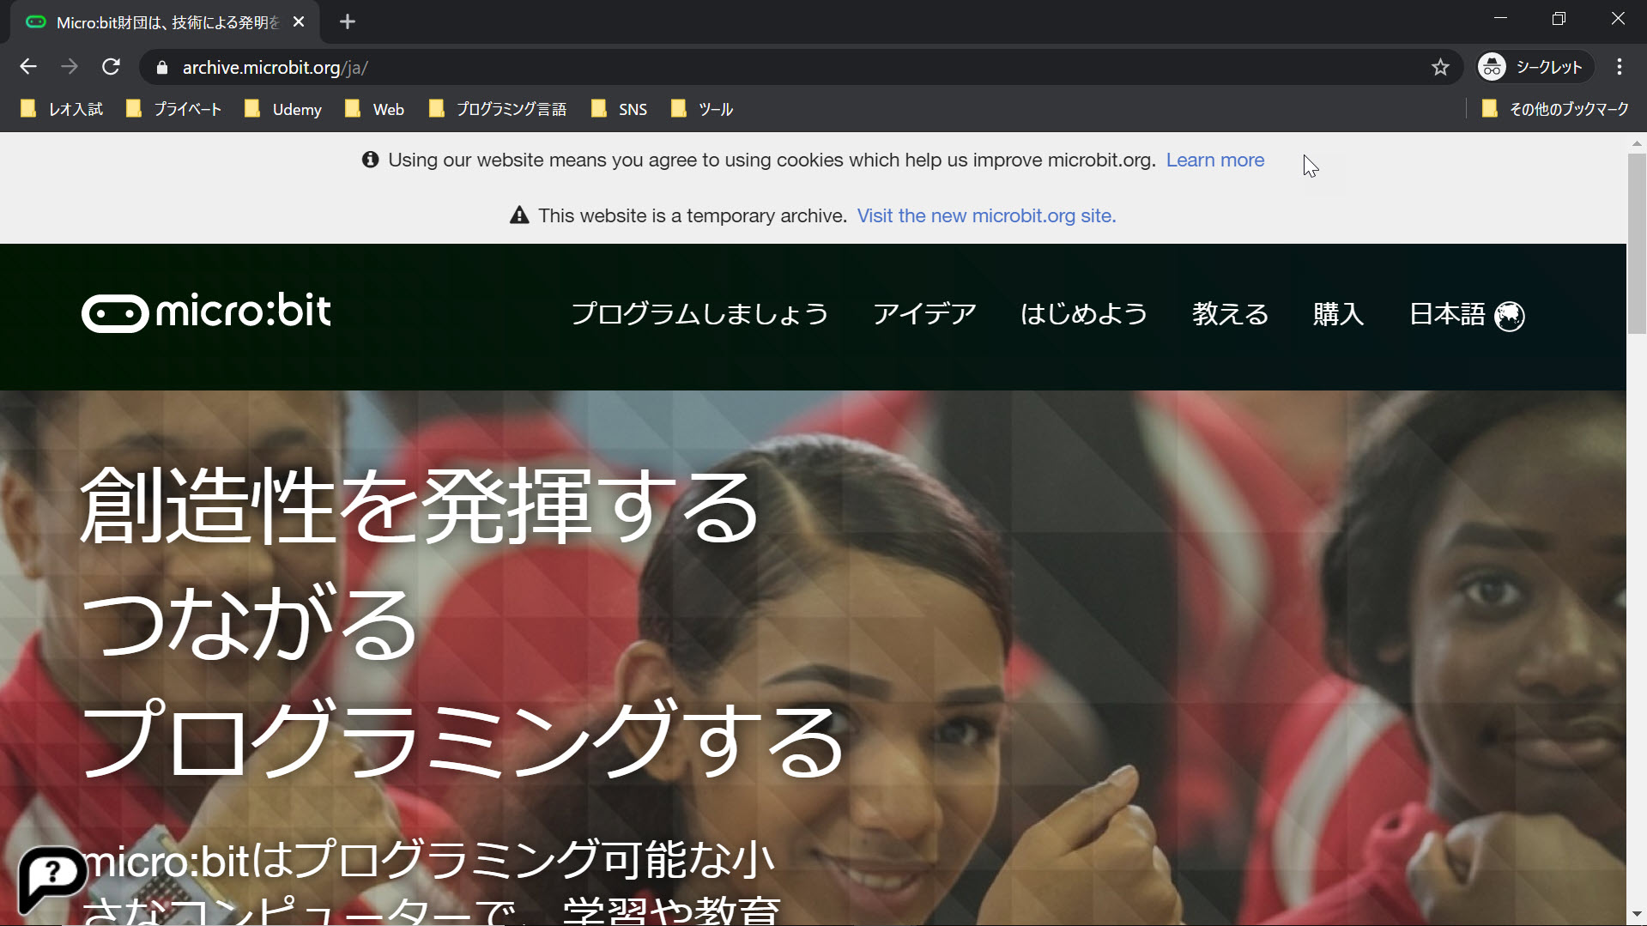Click the warning triangle icon in archive notice
Image resolution: width=1647 pixels, height=926 pixels.
tap(519, 215)
